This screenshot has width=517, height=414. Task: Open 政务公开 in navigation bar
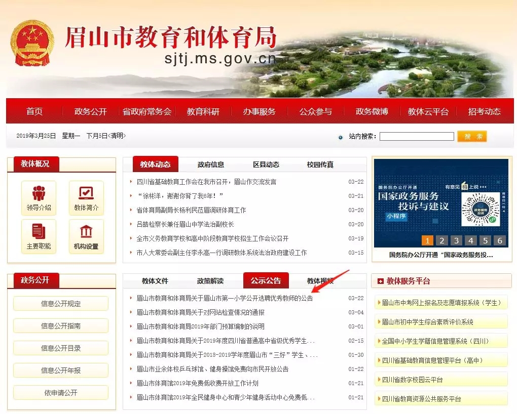click(90, 111)
